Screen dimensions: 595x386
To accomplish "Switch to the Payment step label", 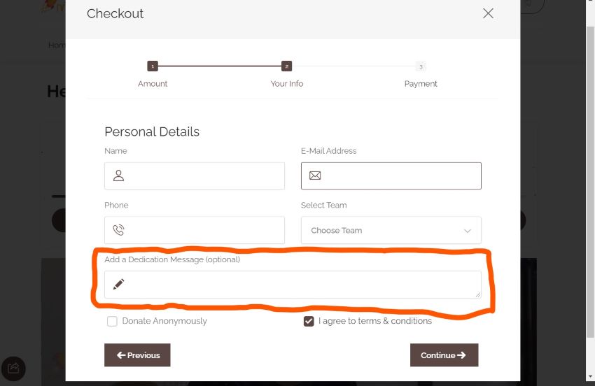I will coord(421,84).
